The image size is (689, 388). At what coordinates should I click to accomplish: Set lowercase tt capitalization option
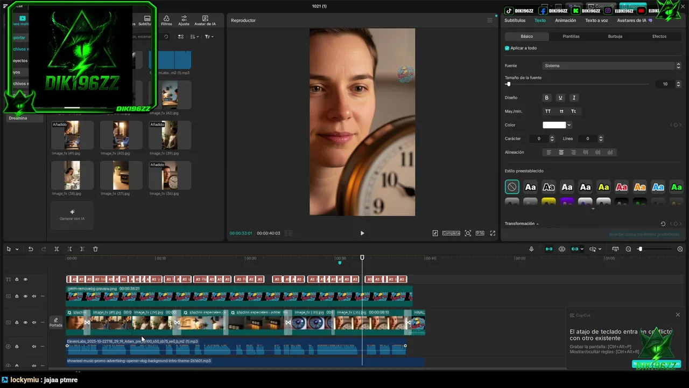coord(561,112)
